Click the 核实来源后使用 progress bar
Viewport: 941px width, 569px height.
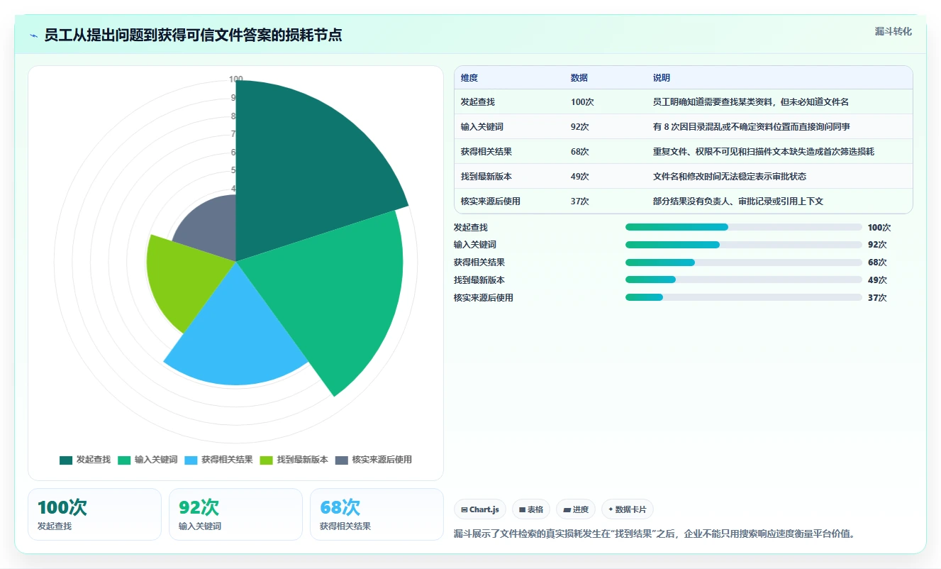[x=744, y=297]
